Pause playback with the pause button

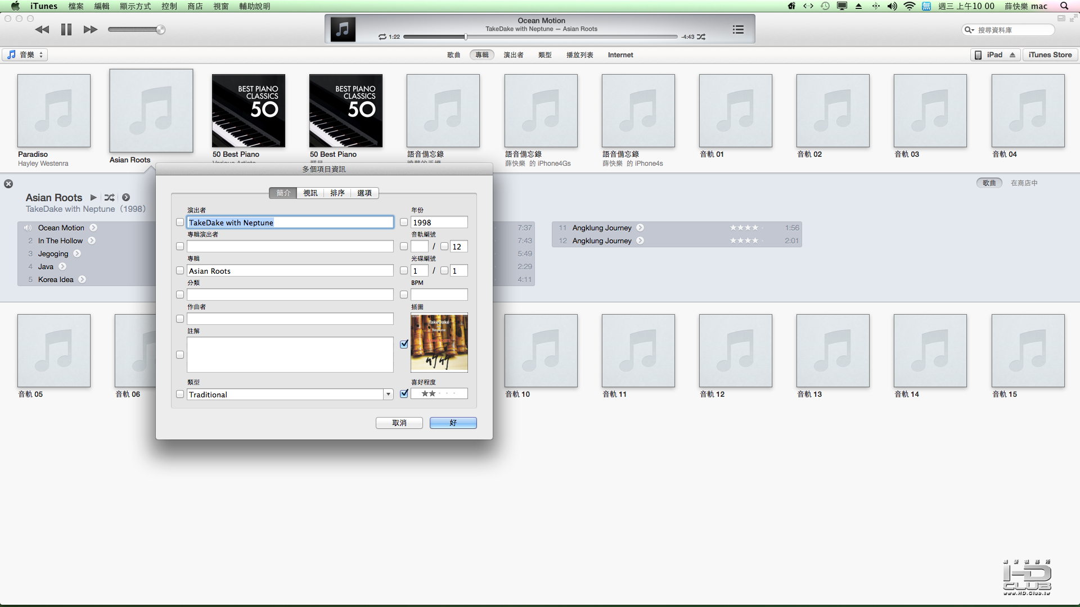[66, 30]
